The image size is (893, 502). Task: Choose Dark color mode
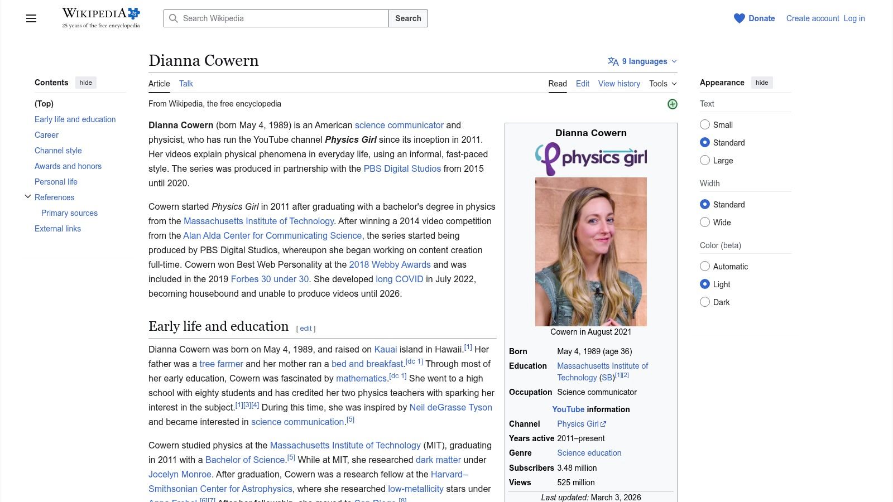point(705,302)
